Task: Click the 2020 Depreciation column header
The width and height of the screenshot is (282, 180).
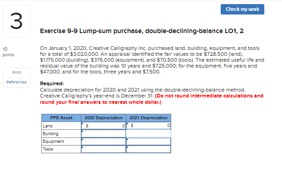Action: click(104, 118)
